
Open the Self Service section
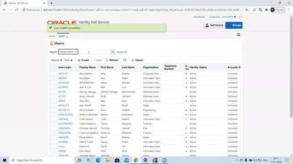click(x=214, y=26)
